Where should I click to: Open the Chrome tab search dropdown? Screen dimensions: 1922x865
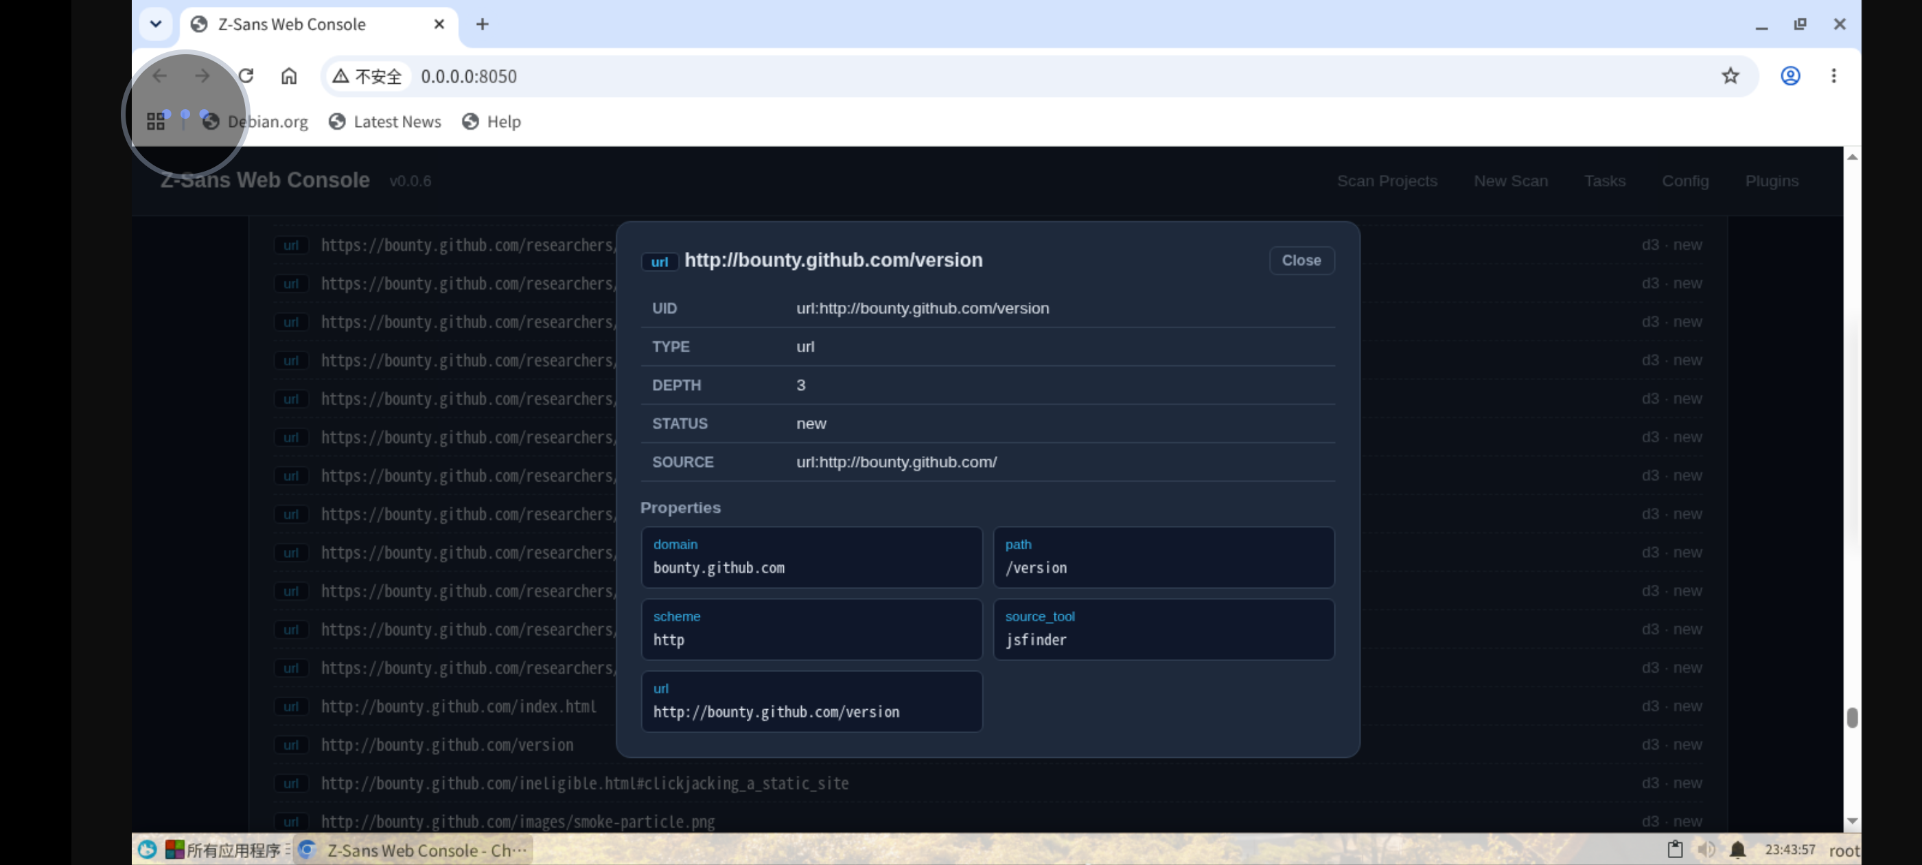coord(156,24)
